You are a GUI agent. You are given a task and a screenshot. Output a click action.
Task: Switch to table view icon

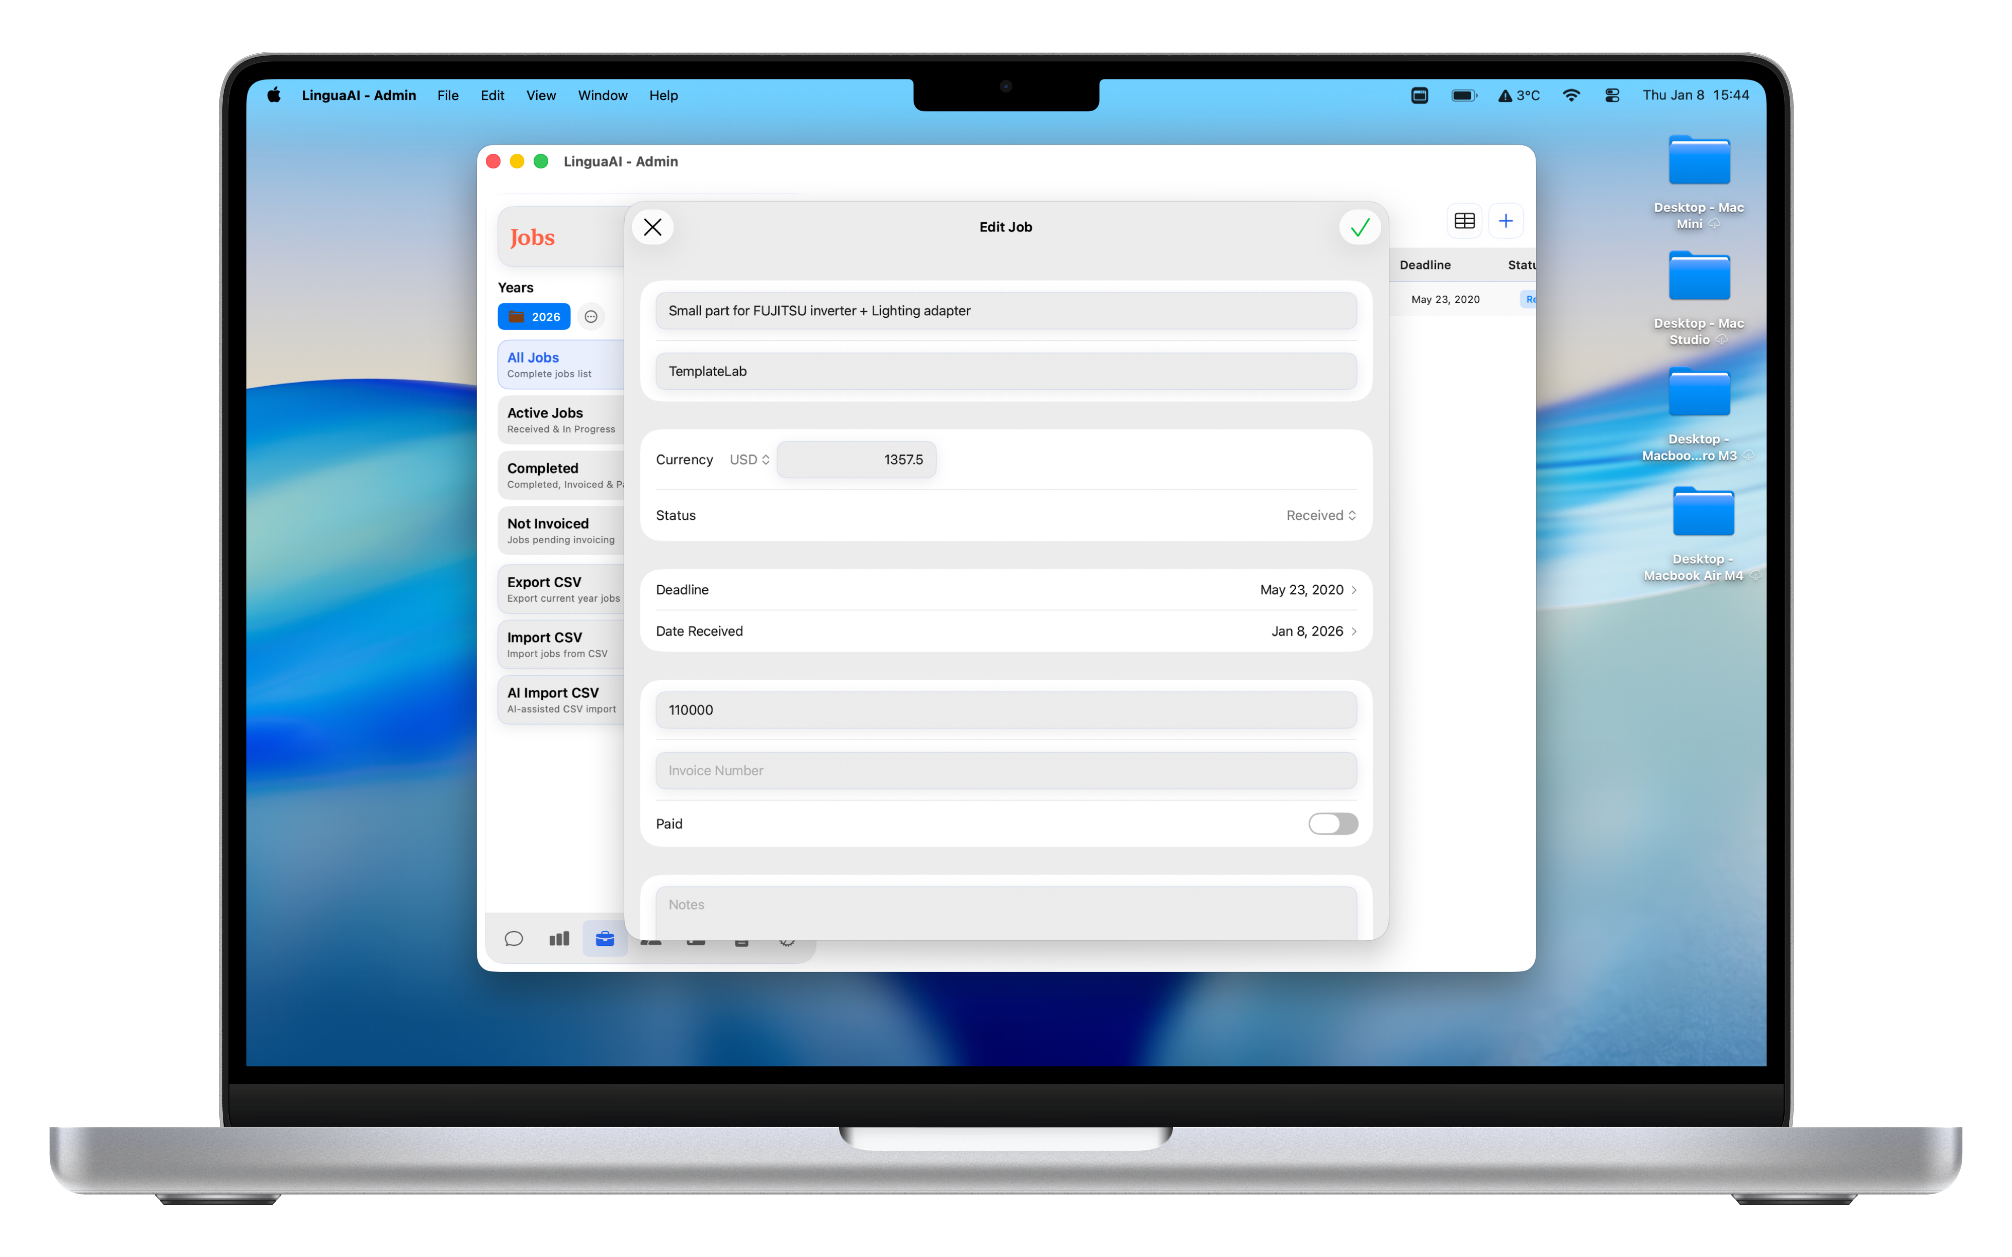1464,221
